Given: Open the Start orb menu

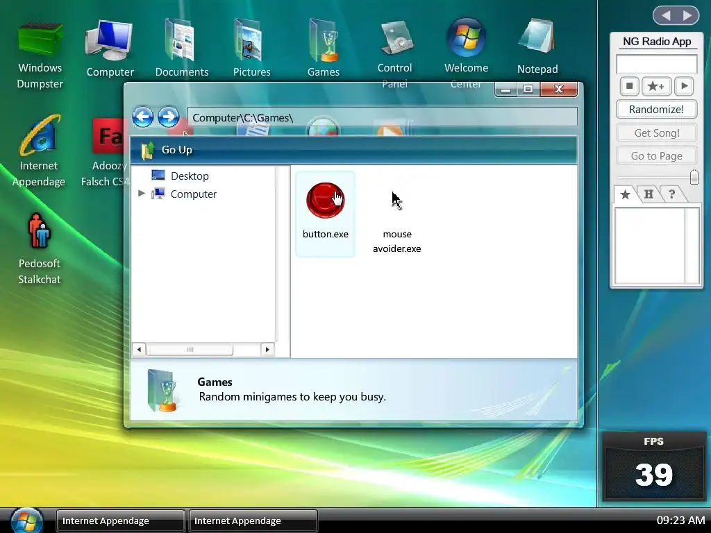Looking at the screenshot, I should [x=27, y=521].
